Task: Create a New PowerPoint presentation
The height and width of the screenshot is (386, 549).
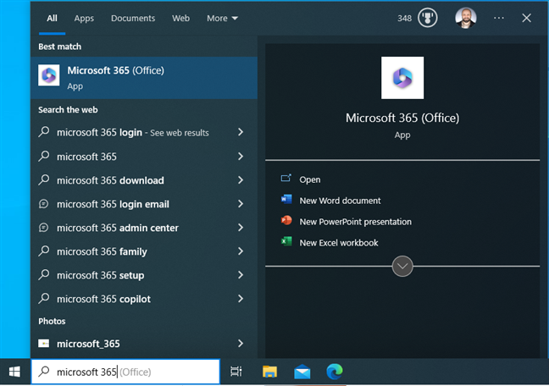Action: [355, 222]
